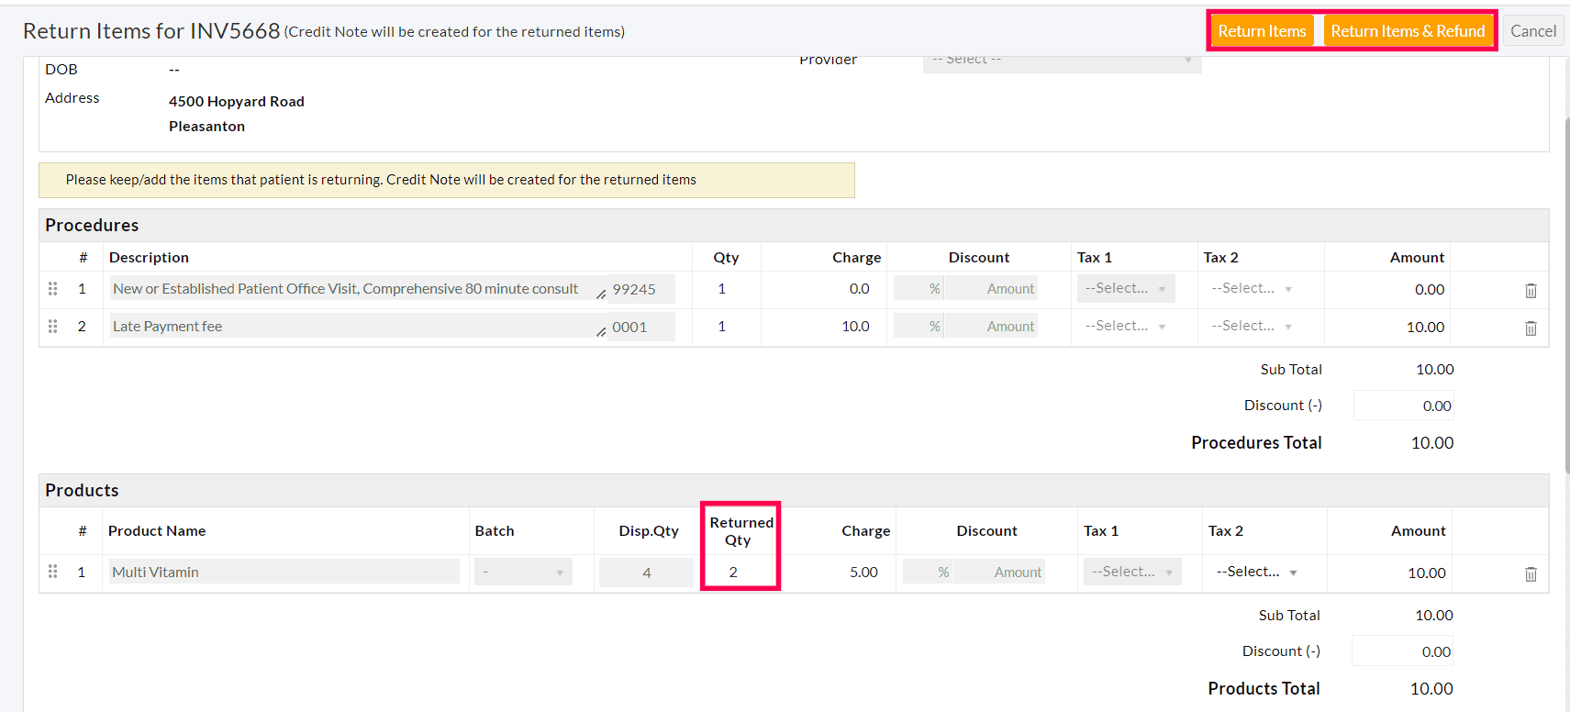The width and height of the screenshot is (1570, 712).
Task: Delete the Late Payment fee procedure row
Action: (x=1530, y=328)
